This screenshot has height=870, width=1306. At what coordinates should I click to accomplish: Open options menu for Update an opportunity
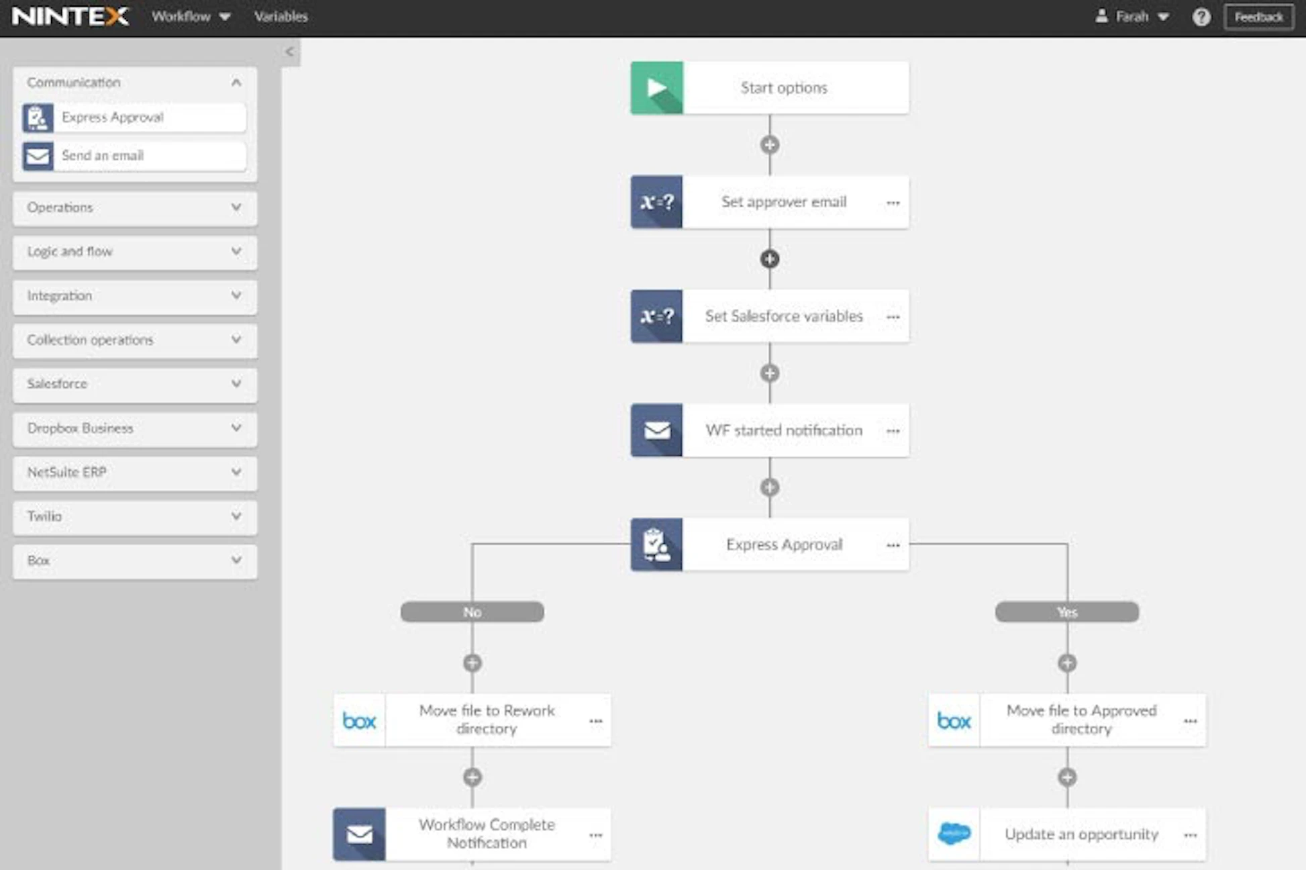tap(1190, 834)
